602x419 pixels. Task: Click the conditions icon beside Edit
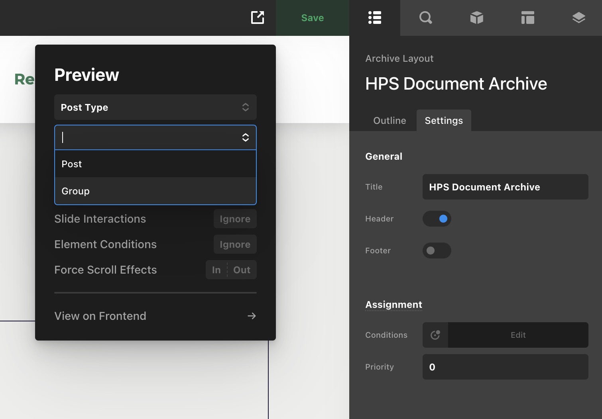point(435,335)
